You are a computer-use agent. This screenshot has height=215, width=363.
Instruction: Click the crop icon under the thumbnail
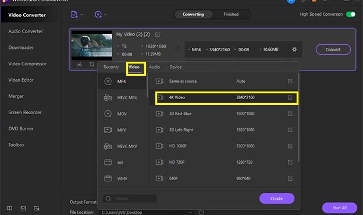click(x=92, y=64)
